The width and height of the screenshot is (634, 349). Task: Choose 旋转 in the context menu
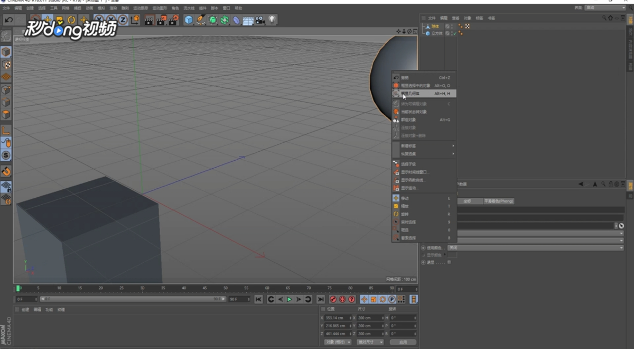(424, 214)
